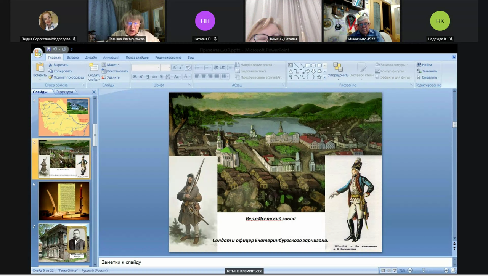Select right arrow shape in gallery
This screenshot has width=488, height=276.
pos(308,71)
